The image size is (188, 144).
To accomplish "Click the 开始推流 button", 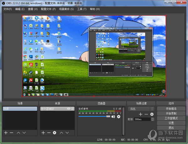I will 171,109.
